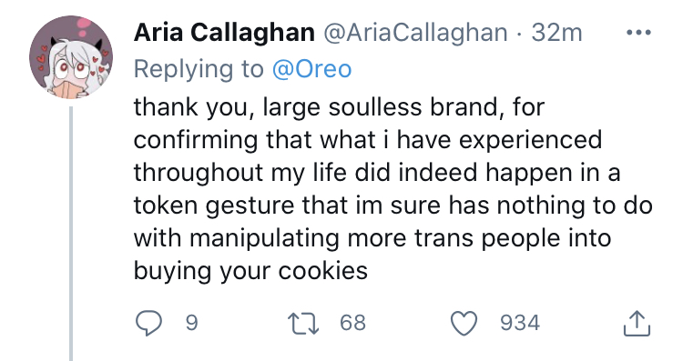Screen dimensions: 683x361
Task: Open tweet detail by clicking tweet text
Action: click(x=392, y=189)
